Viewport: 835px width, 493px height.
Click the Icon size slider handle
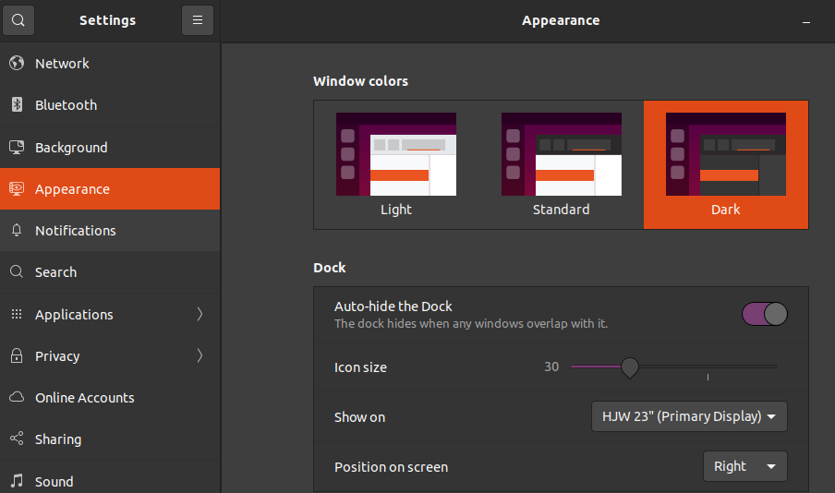click(x=630, y=367)
